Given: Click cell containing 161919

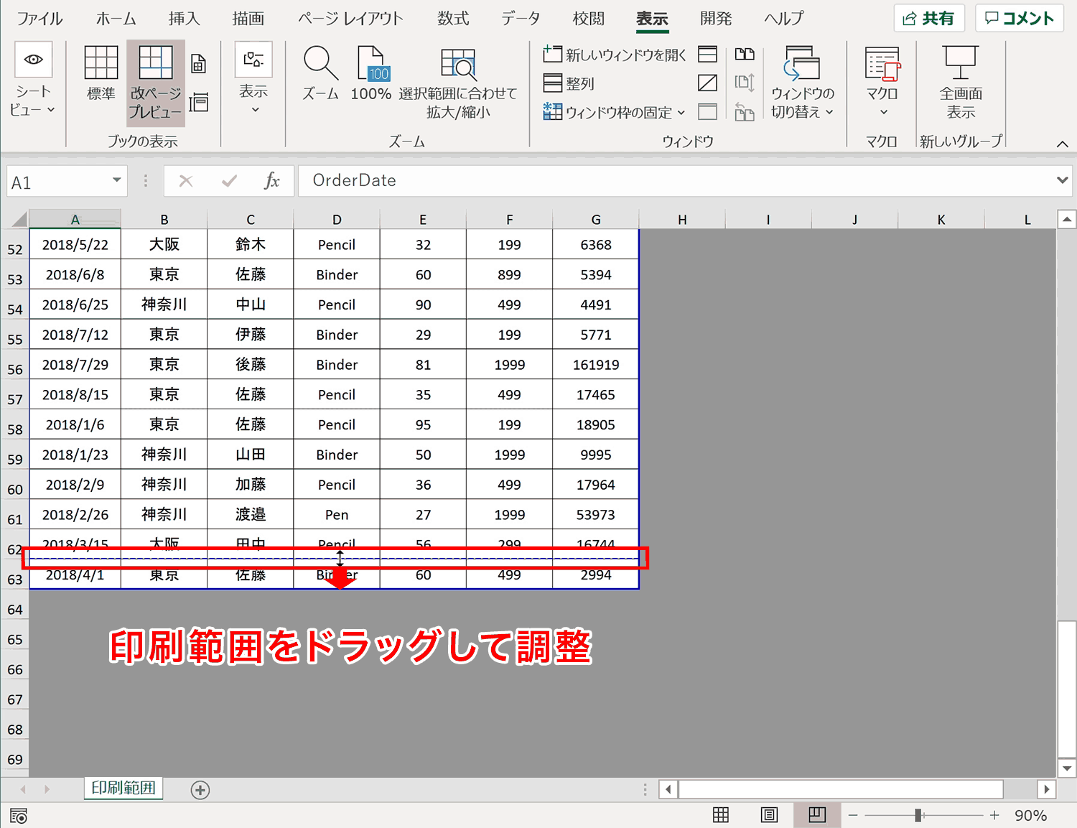Looking at the screenshot, I should tap(596, 364).
